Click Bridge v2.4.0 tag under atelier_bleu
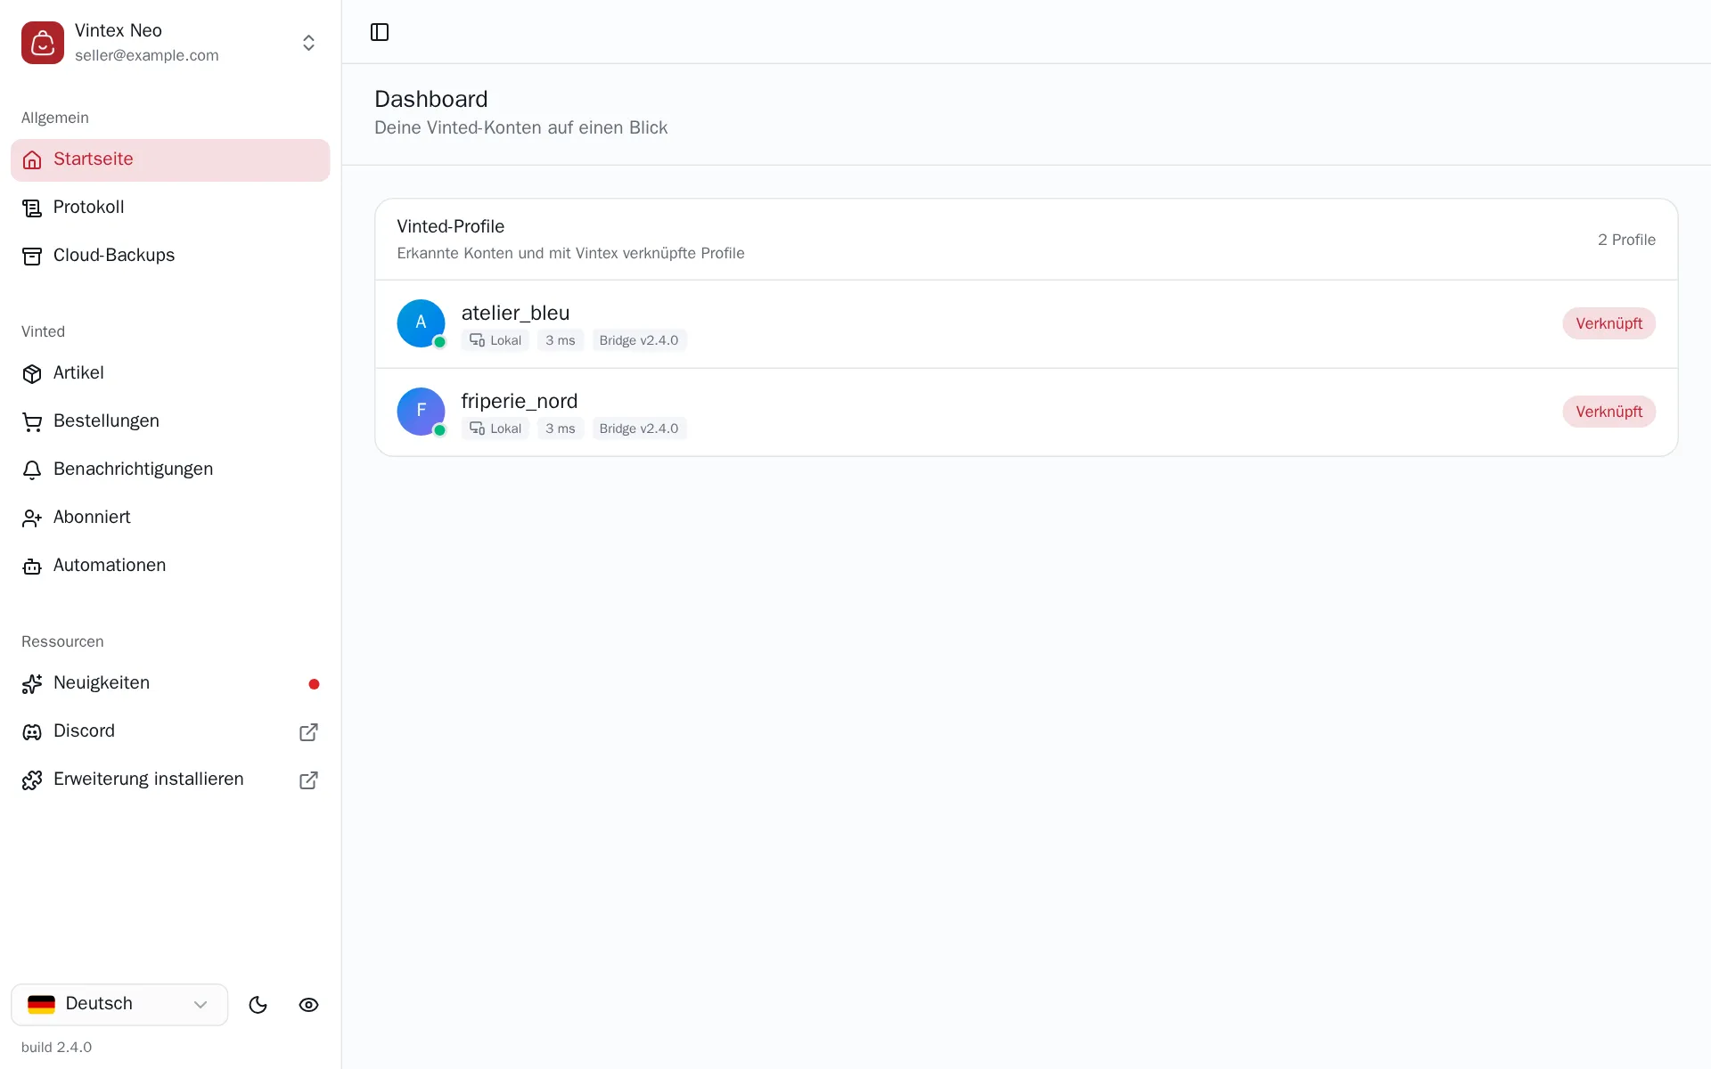This screenshot has width=1711, height=1069. (639, 340)
